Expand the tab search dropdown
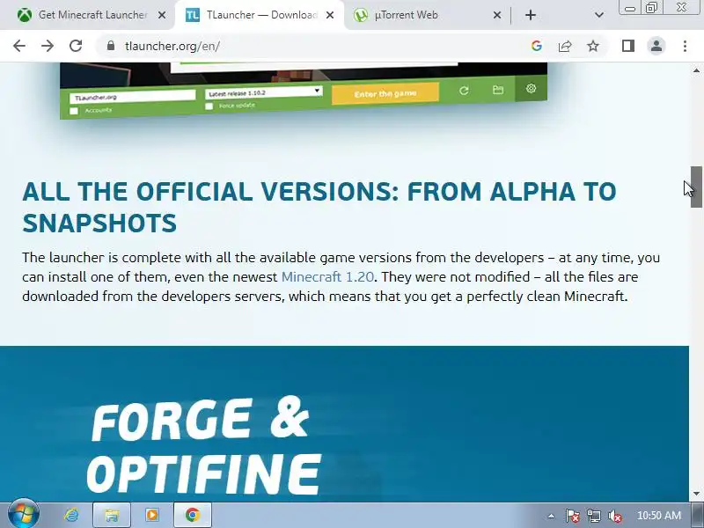 [x=599, y=15]
